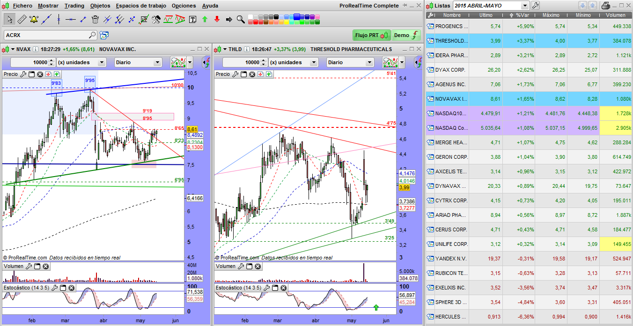Screen dimensions: 633x326
Task: Open the NVAX chart type dropdown arrow
Action: (x=13, y=49)
